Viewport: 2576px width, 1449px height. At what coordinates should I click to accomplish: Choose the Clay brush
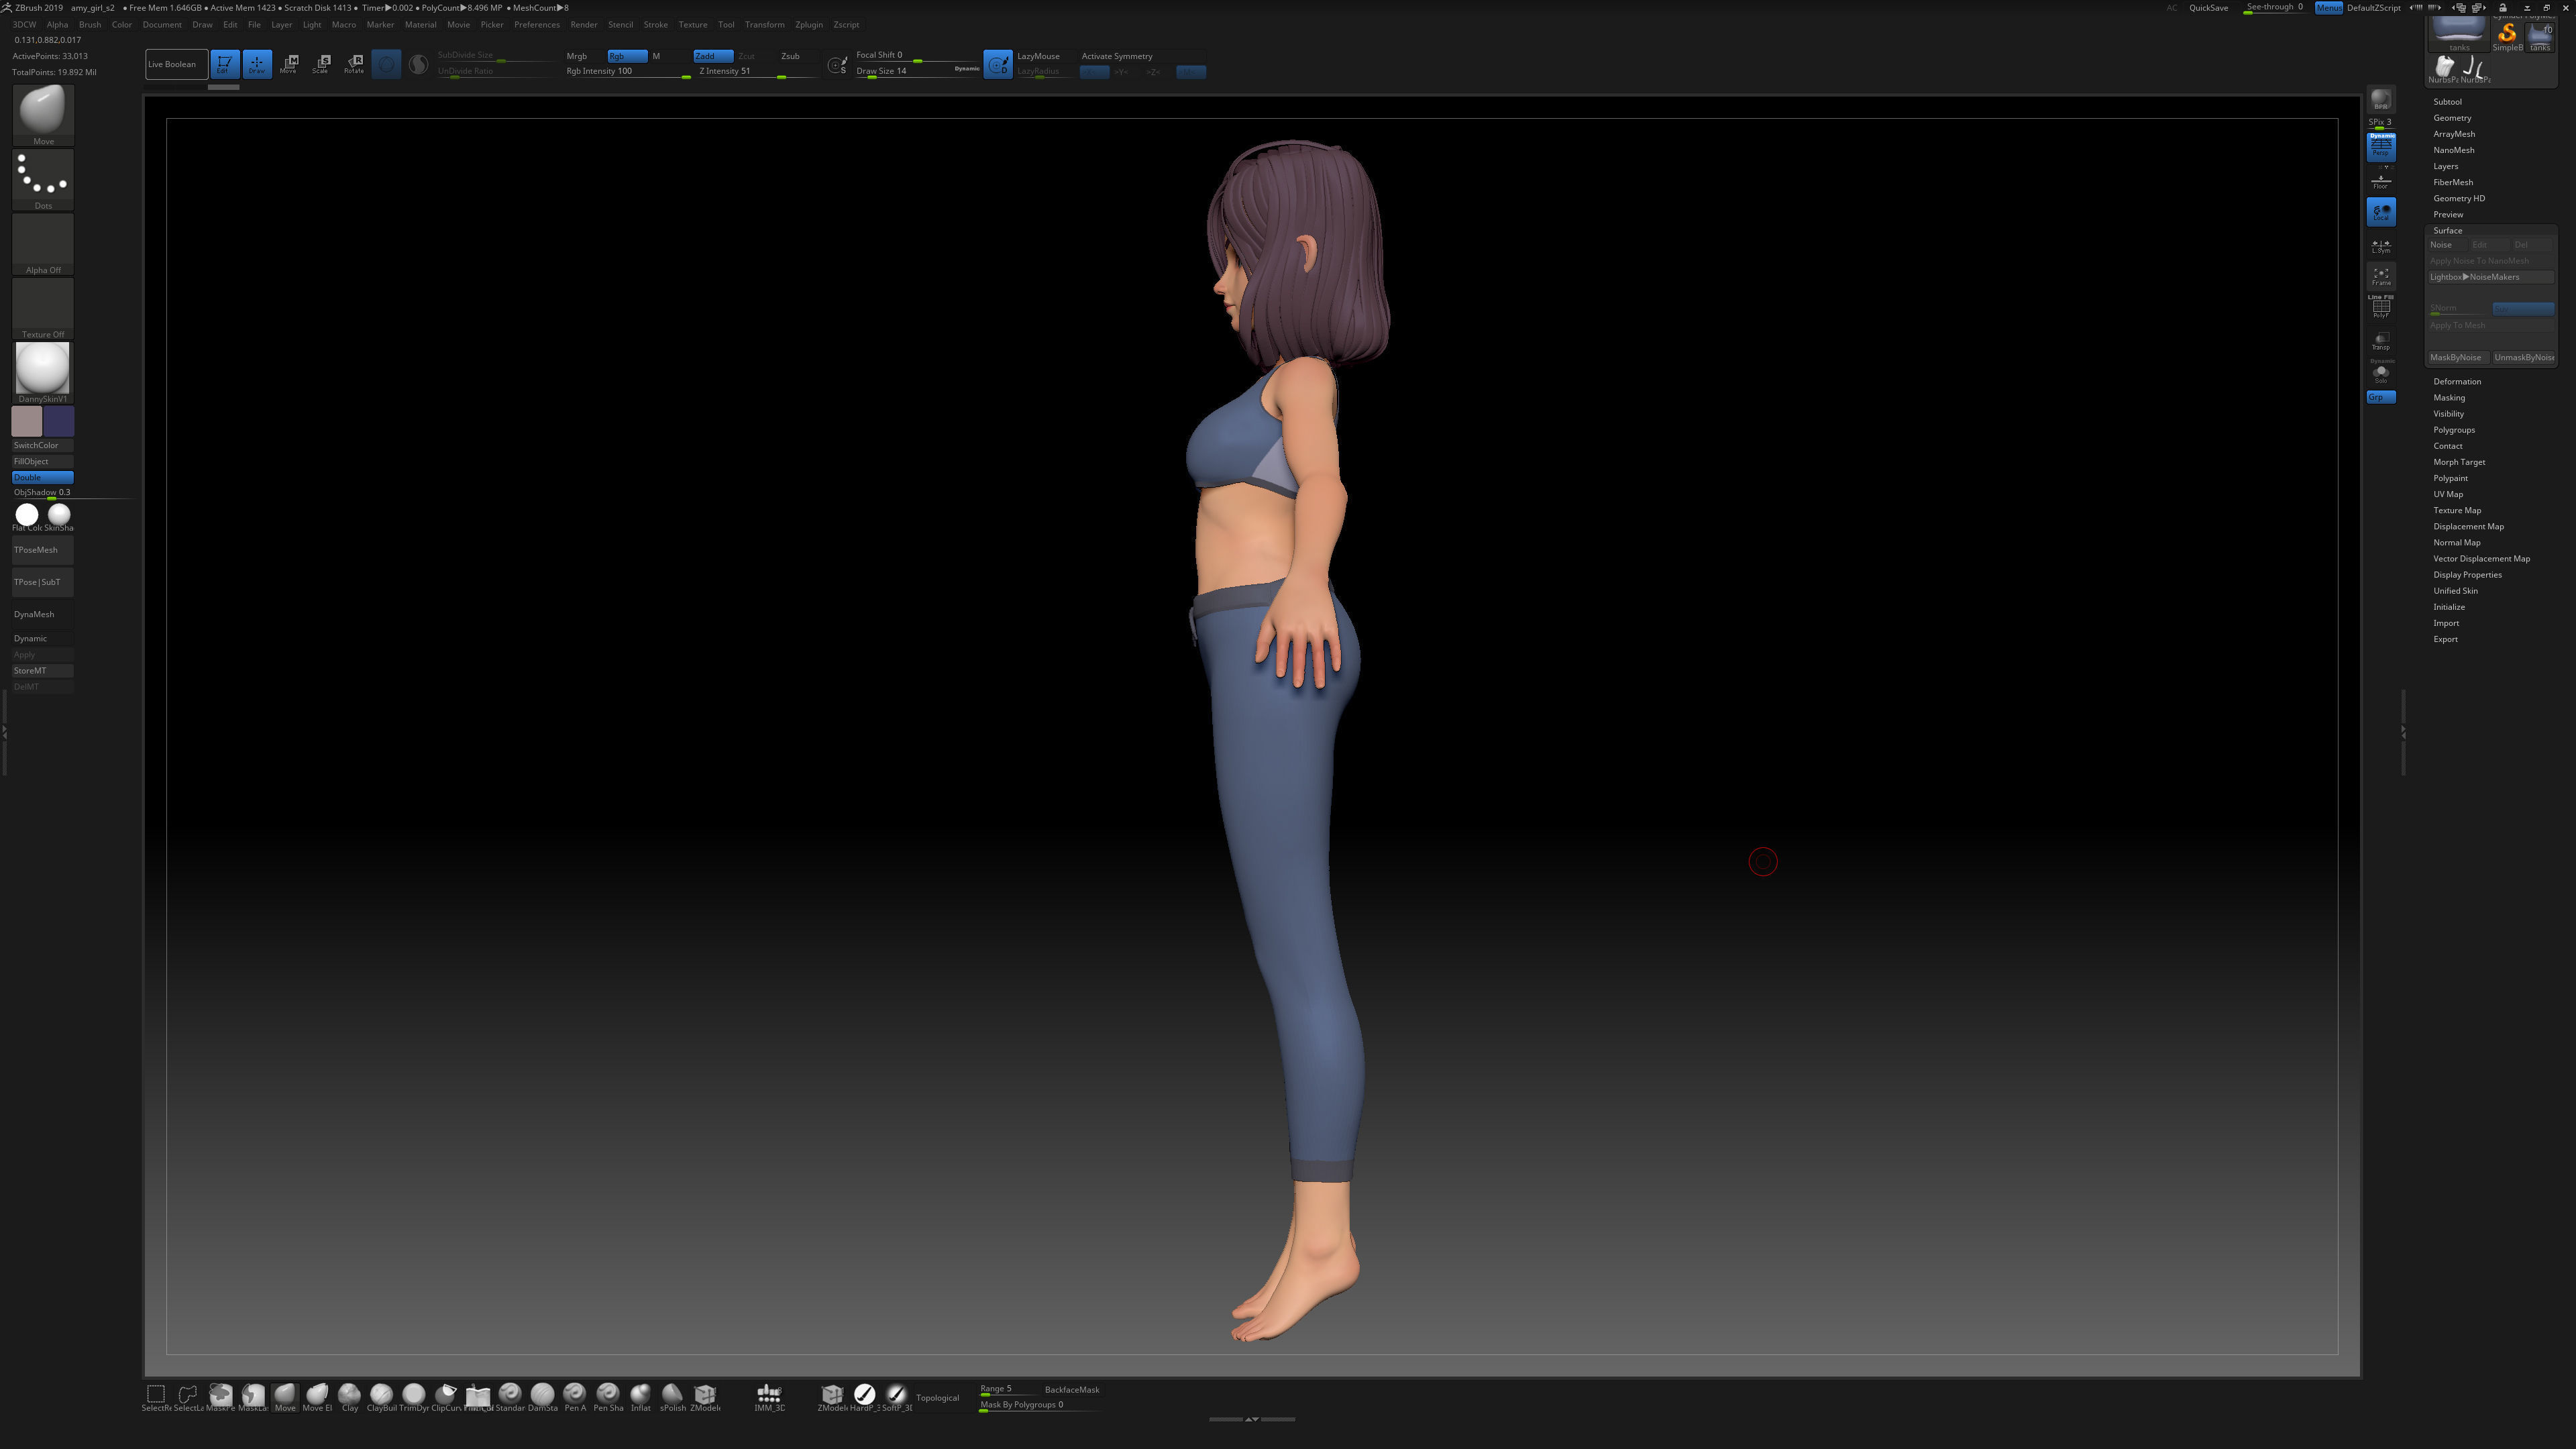(x=349, y=1397)
